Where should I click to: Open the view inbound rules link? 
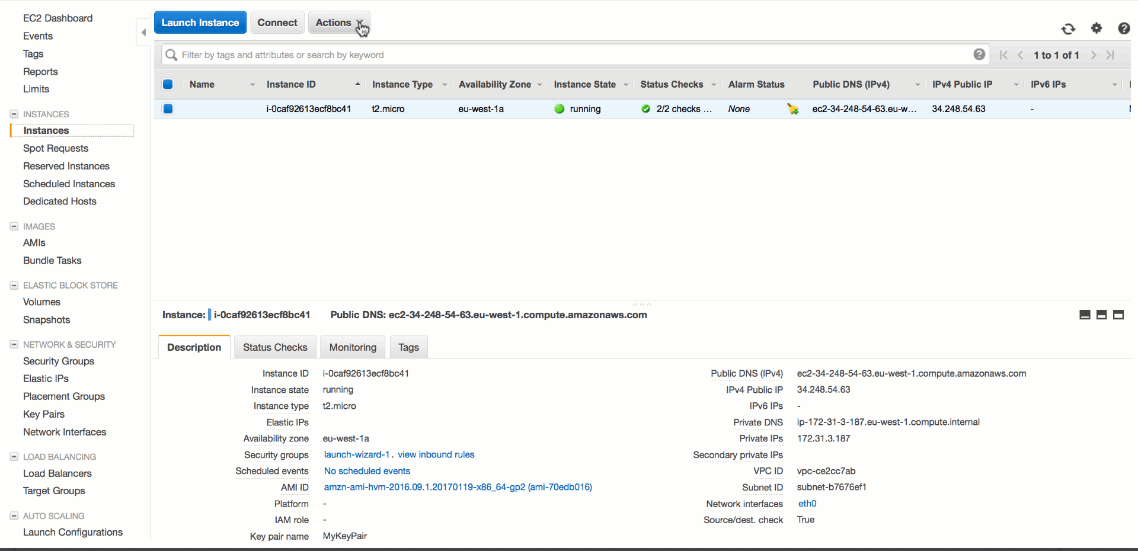[436, 454]
